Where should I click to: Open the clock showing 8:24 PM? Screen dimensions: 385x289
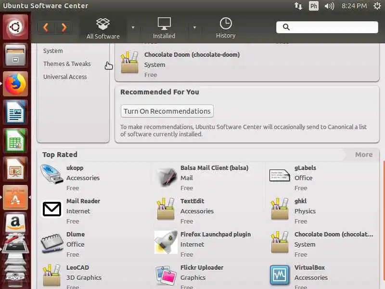click(x=354, y=6)
